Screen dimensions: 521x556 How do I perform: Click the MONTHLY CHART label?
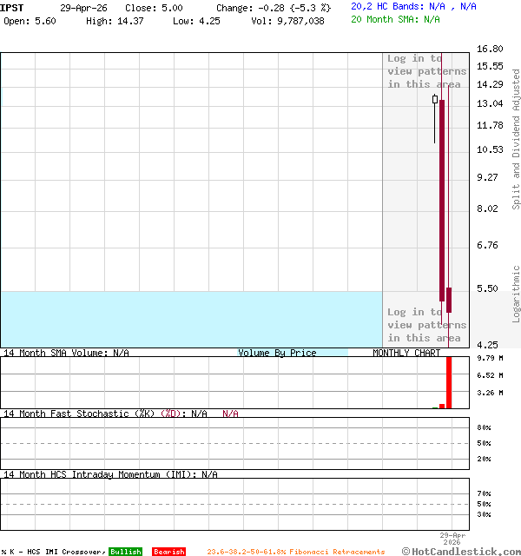406,353
